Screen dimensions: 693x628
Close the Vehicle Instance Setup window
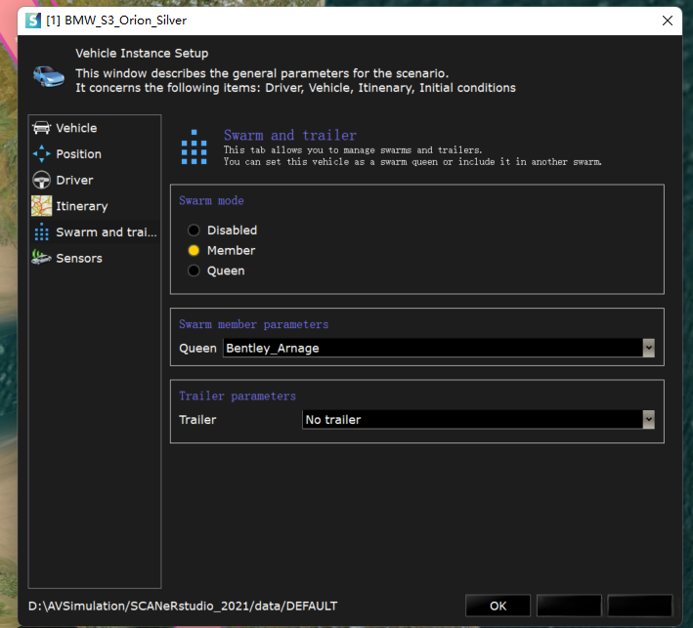coord(668,21)
